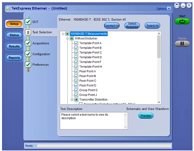Uncheck Peak Point C
This screenshot has height=151, width=194.
77,81
